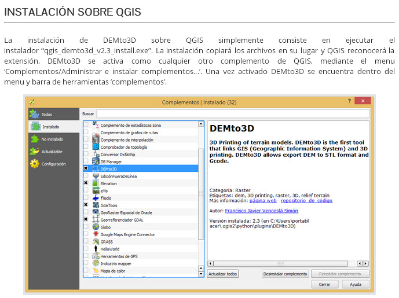The width and height of the screenshot is (399, 298).
Task: Enable the GRASS plugin checkbox
Action: pyautogui.click(x=86, y=241)
